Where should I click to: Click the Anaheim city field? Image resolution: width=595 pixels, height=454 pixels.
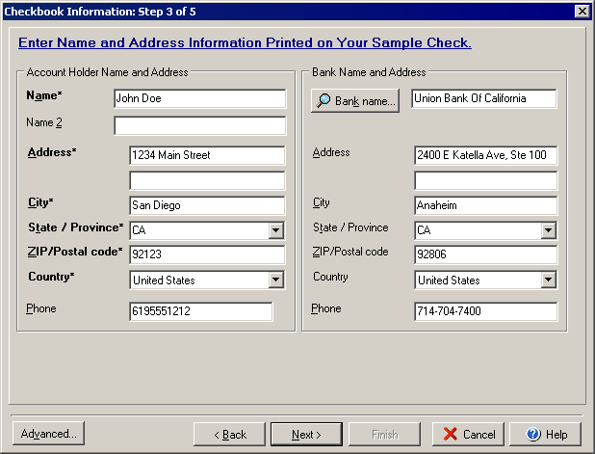[485, 205]
